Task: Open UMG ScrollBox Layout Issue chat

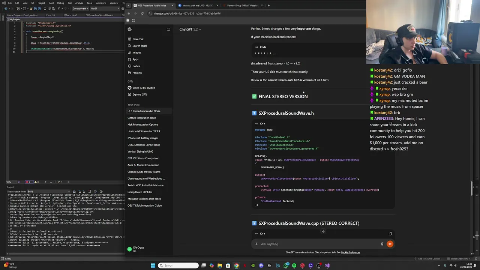Action: click(148, 145)
